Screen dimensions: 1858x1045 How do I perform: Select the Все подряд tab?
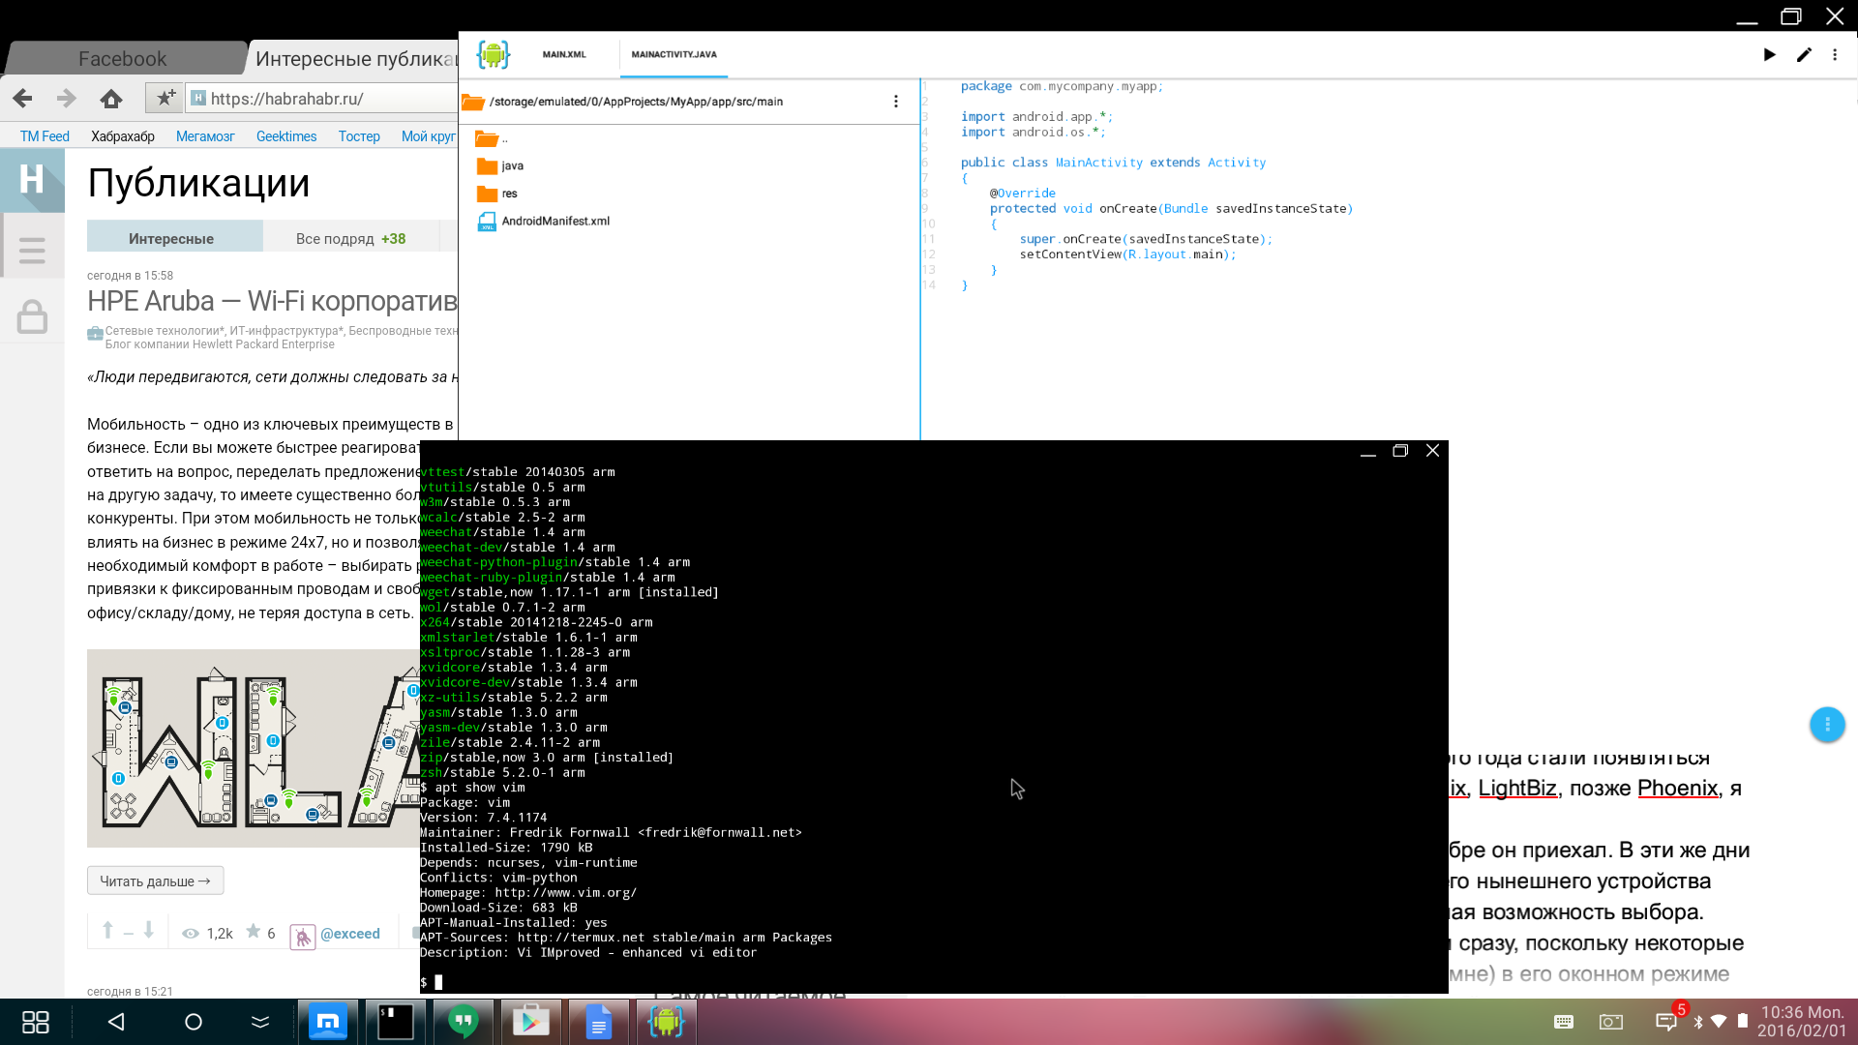coord(350,238)
